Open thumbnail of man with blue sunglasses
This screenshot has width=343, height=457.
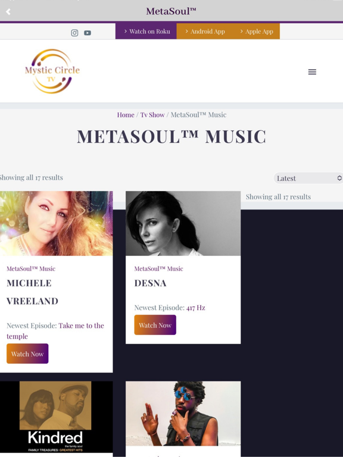tap(183, 414)
